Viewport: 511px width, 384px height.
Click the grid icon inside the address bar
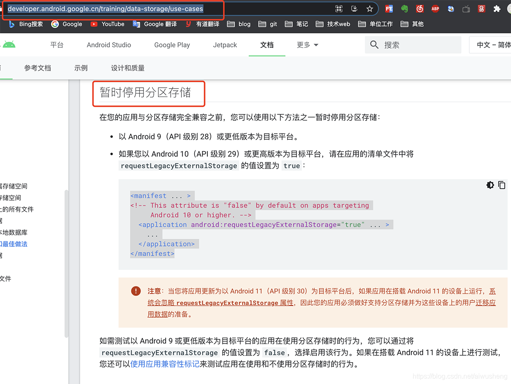(339, 9)
